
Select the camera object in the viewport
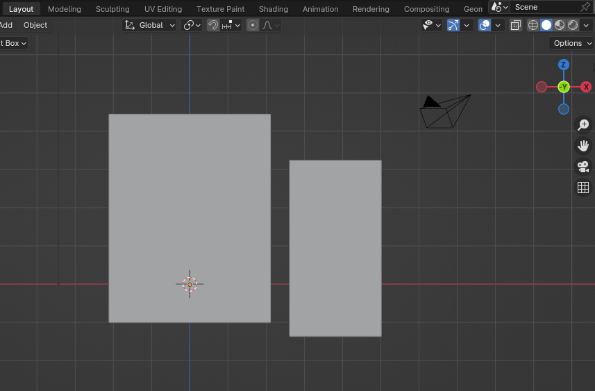[445, 112]
